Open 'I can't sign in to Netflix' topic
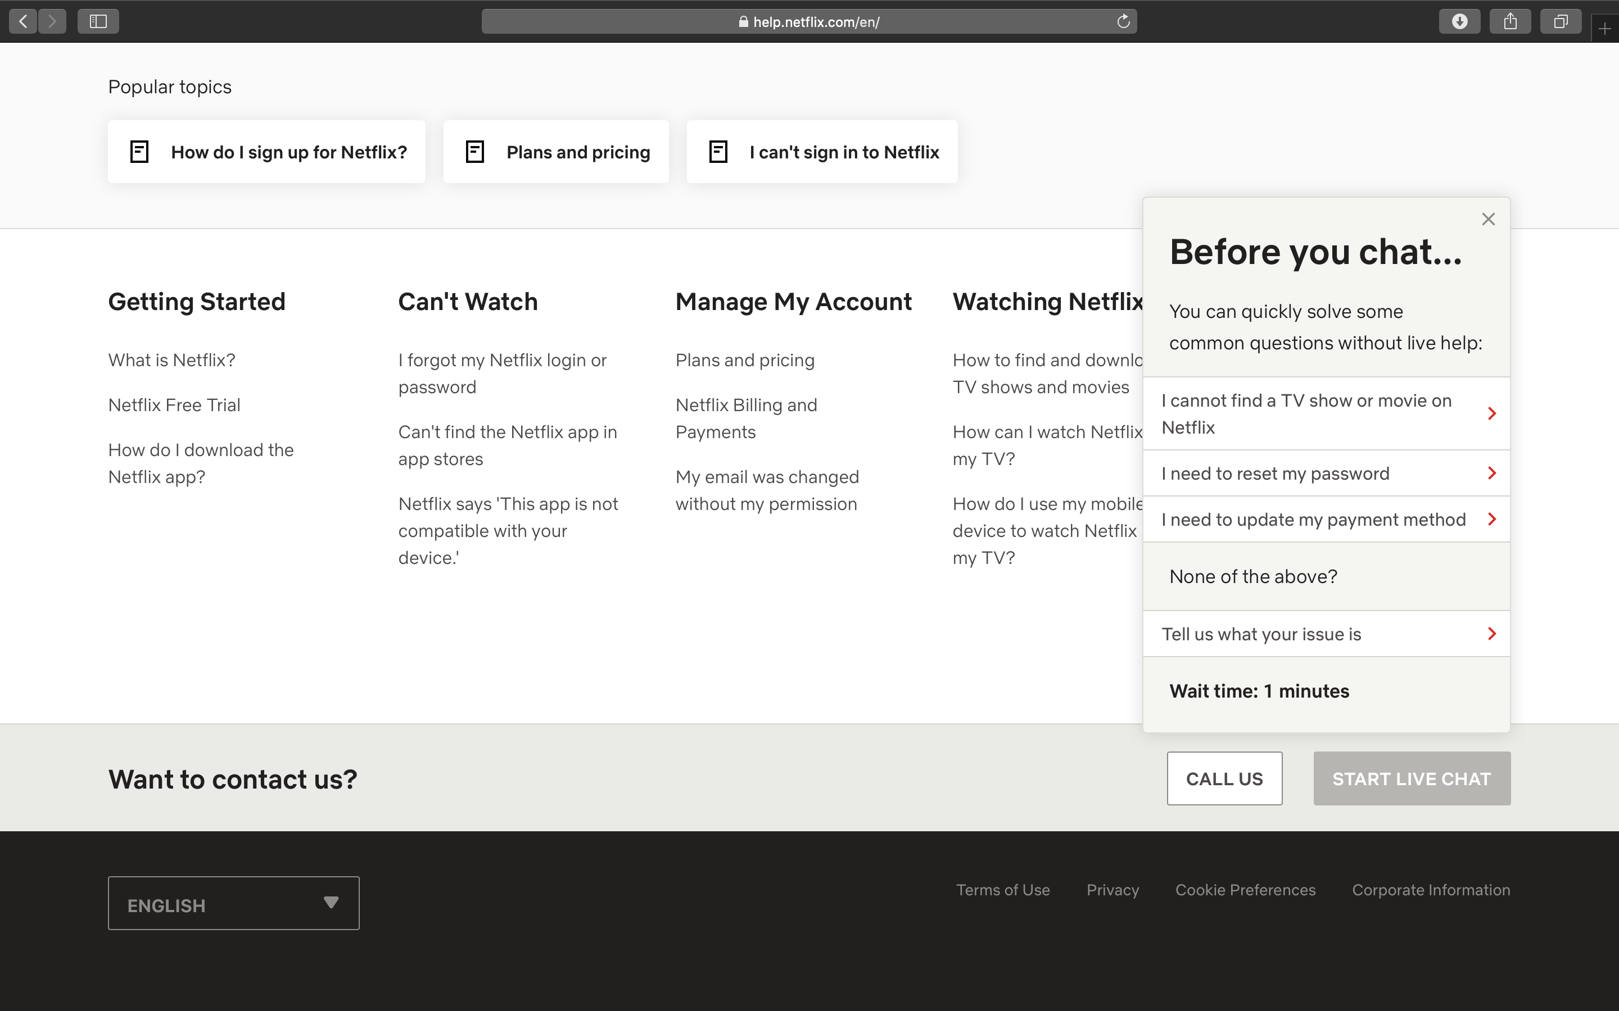This screenshot has width=1619, height=1011. tap(822, 152)
